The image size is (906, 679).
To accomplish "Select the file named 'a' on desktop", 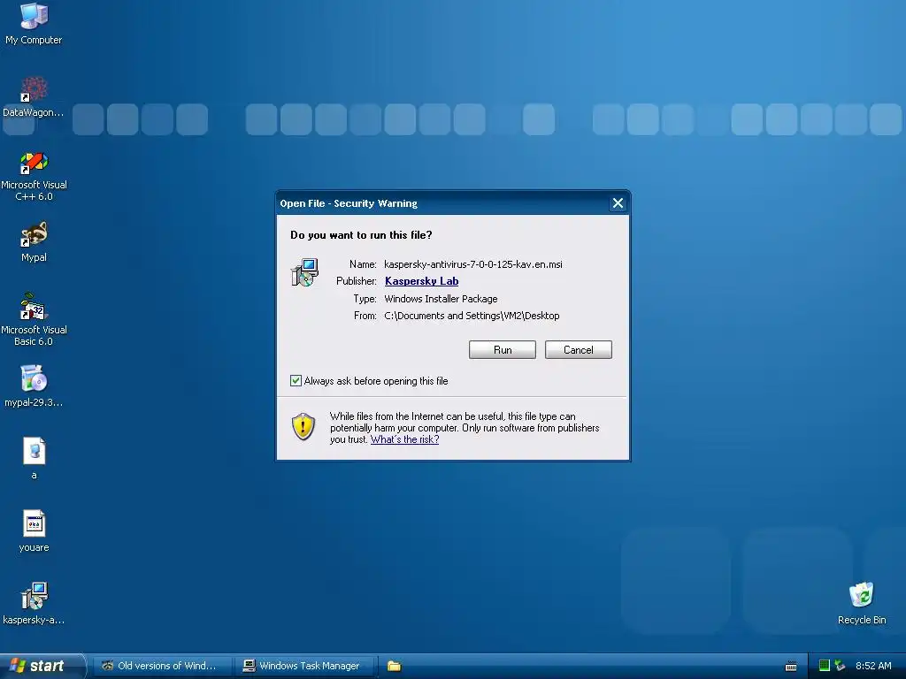I will coord(34,459).
